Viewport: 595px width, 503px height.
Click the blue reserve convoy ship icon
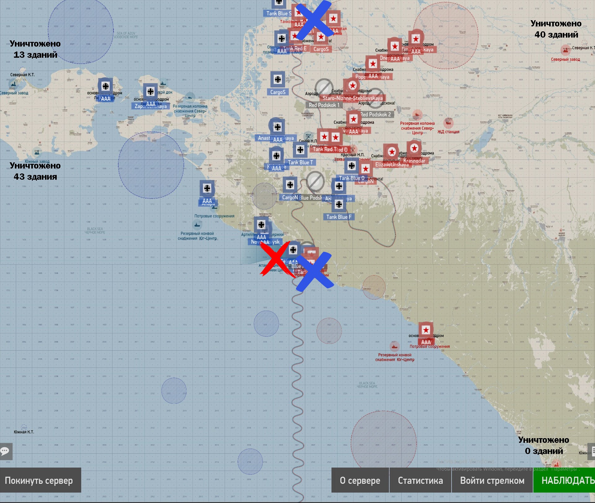[197, 224]
